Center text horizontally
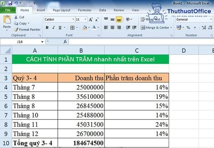 coord(112,27)
